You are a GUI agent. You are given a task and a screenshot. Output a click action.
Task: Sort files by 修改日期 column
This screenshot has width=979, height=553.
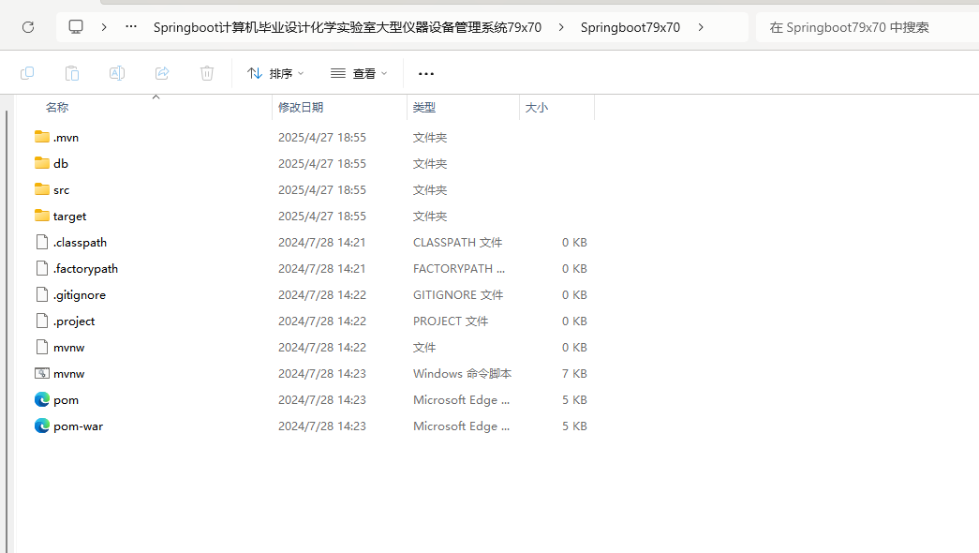(301, 107)
